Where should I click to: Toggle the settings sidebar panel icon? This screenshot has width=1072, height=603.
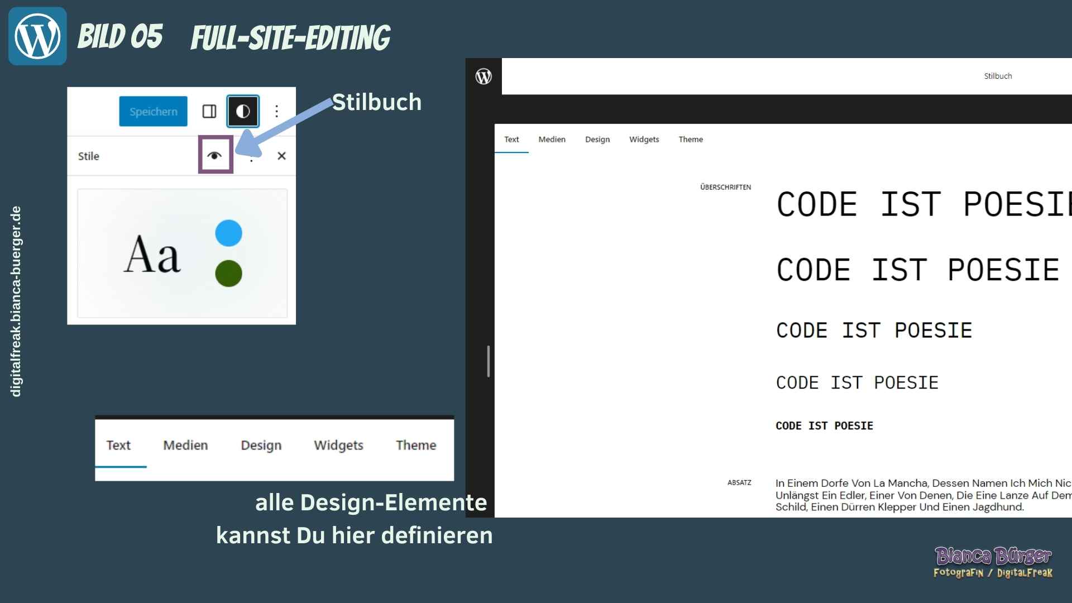click(209, 111)
